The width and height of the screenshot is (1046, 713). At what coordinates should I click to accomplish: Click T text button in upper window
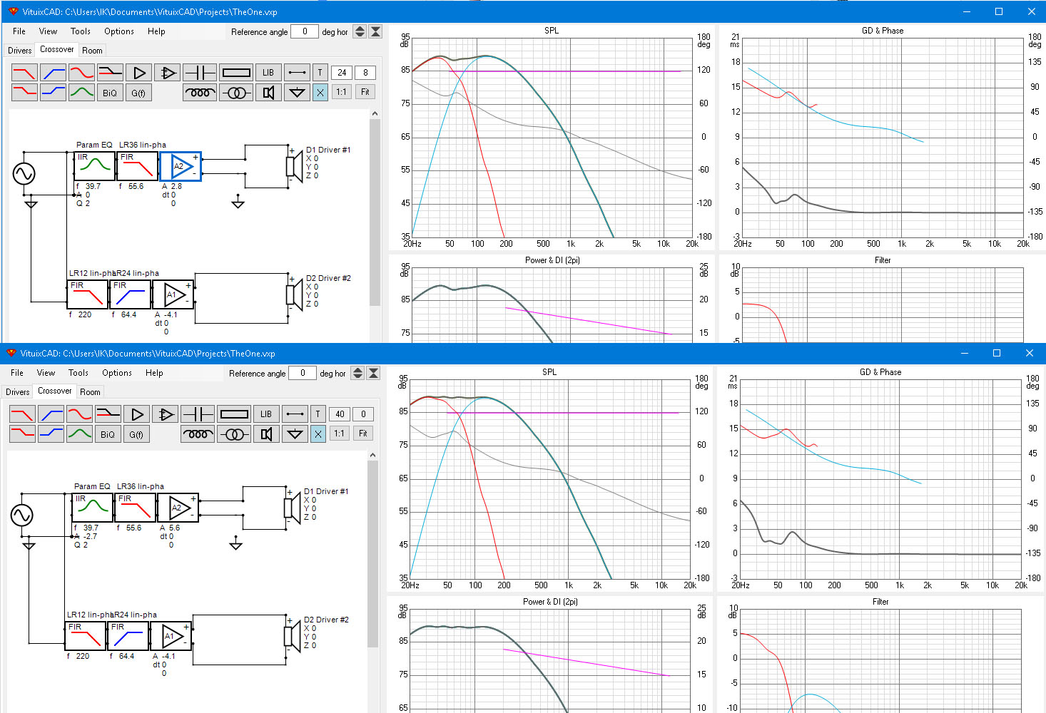tap(320, 72)
